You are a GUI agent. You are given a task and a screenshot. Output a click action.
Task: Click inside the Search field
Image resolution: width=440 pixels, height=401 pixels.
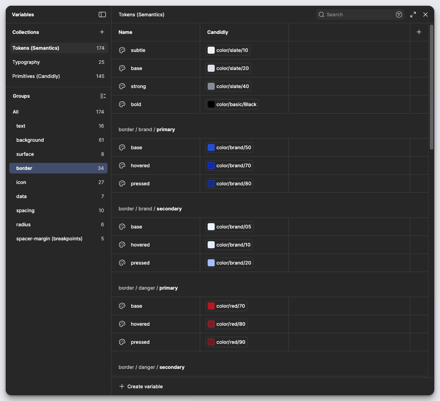[x=353, y=15]
